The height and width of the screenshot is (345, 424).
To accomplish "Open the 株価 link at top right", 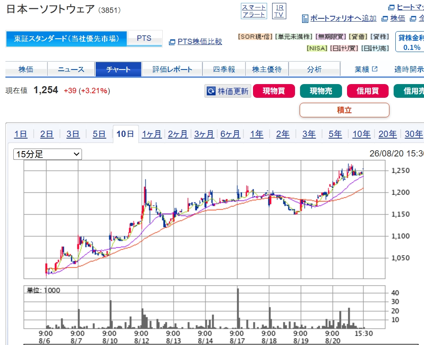I will tap(398, 18).
